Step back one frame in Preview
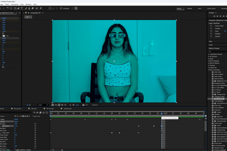Screen dimensions: 227x151 [x=217, y=16]
